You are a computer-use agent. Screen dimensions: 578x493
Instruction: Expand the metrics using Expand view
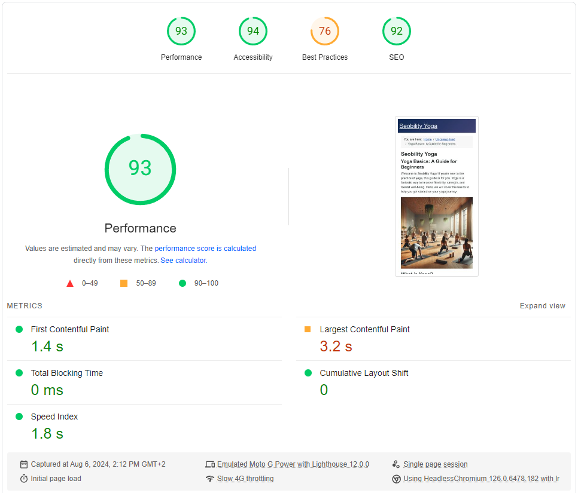(x=543, y=305)
